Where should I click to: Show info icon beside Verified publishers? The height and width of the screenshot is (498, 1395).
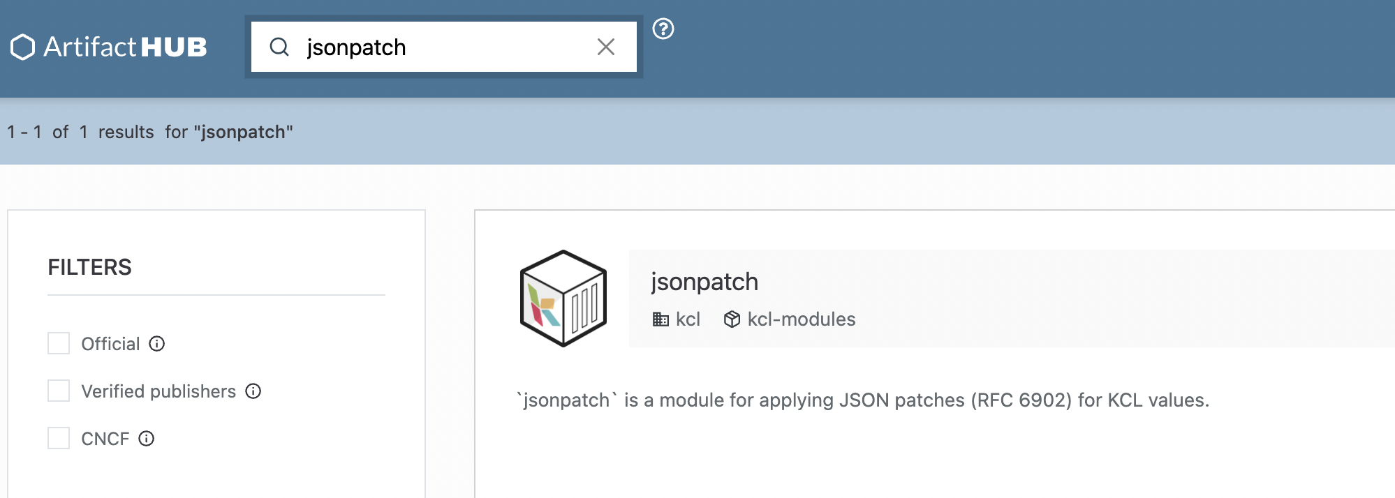tap(253, 391)
